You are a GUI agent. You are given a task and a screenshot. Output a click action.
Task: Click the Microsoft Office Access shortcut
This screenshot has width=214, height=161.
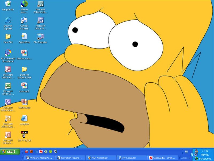pyautogui.click(x=8, y=69)
